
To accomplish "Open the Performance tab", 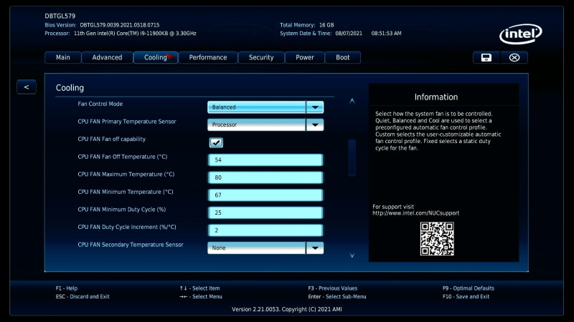I will pos(208,57).
